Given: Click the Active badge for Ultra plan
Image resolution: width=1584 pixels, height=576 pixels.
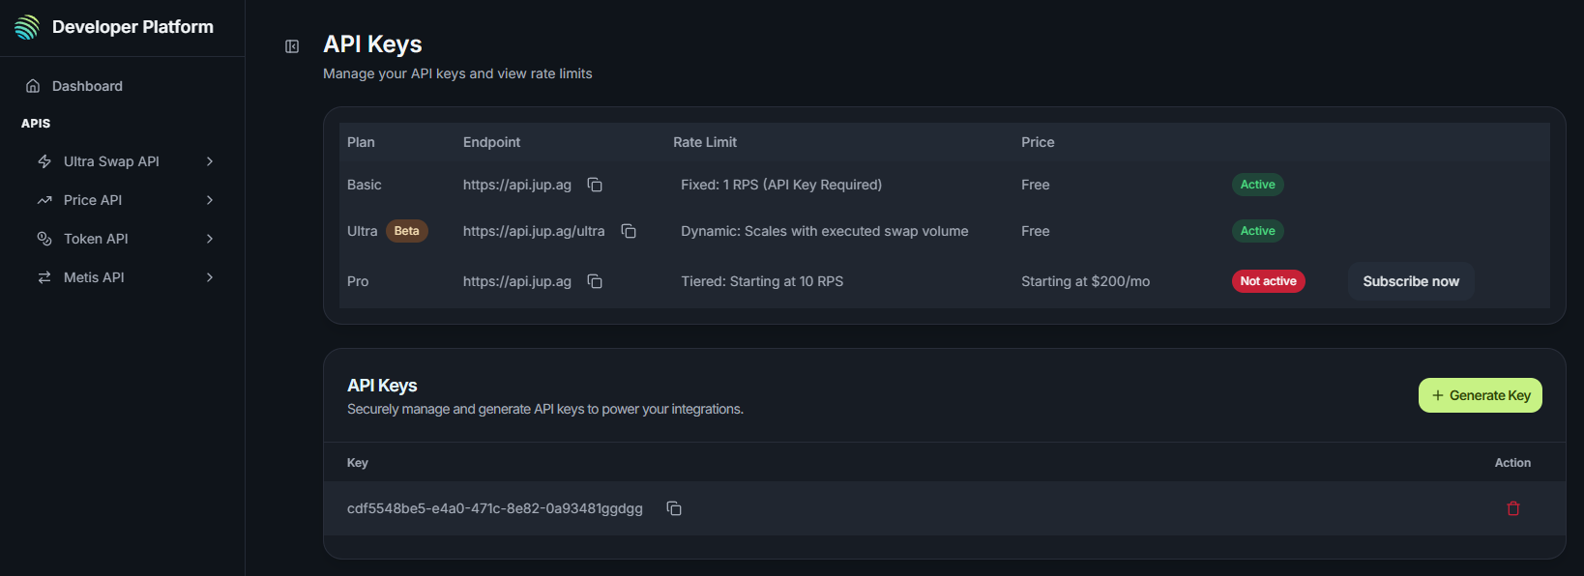Looking at the screenshot, I should coord(1257,231).
